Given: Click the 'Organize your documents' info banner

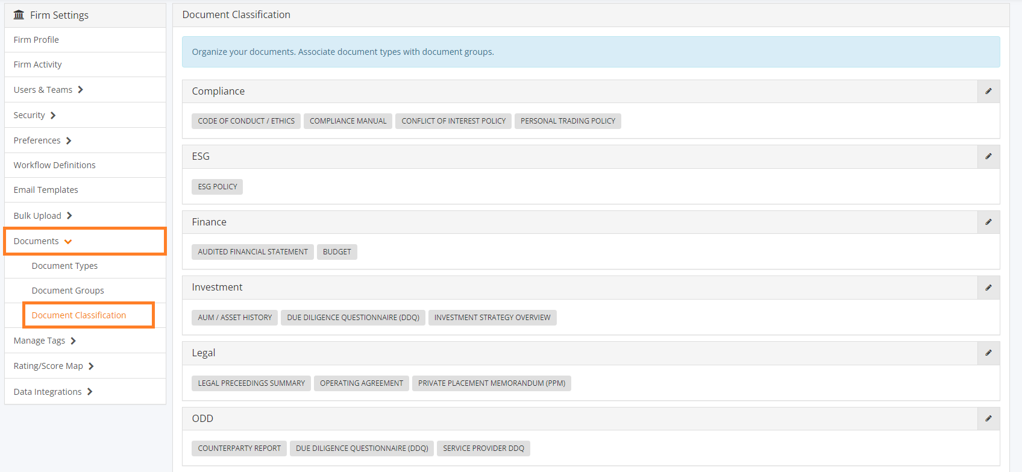Looking at the screenshot, I should pyautogui.click(x=591, y=52).
